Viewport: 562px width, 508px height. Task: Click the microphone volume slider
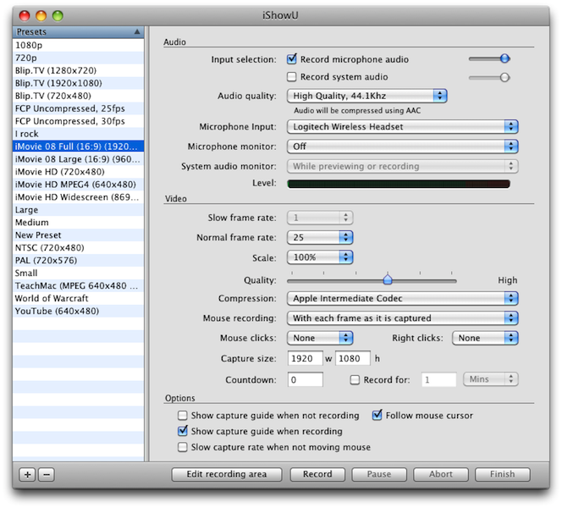click(x=504, y=58)
